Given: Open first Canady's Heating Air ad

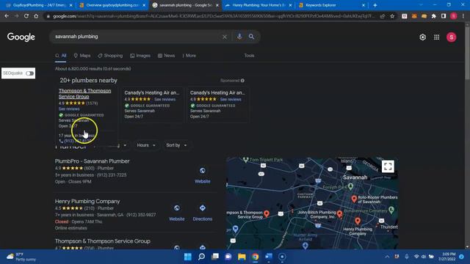Looking at the screenshot, I should (152, 93).
